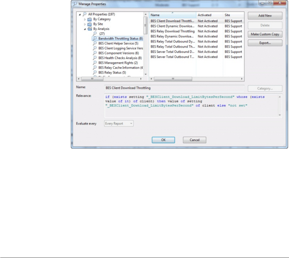Click tree pane horizontal scrollbar left arrow
The height and width of the screenshot is (258, 289).
pos(79,79)
